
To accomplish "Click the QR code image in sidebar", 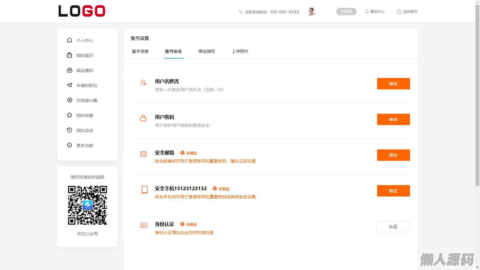I will (x=87, y=205).
